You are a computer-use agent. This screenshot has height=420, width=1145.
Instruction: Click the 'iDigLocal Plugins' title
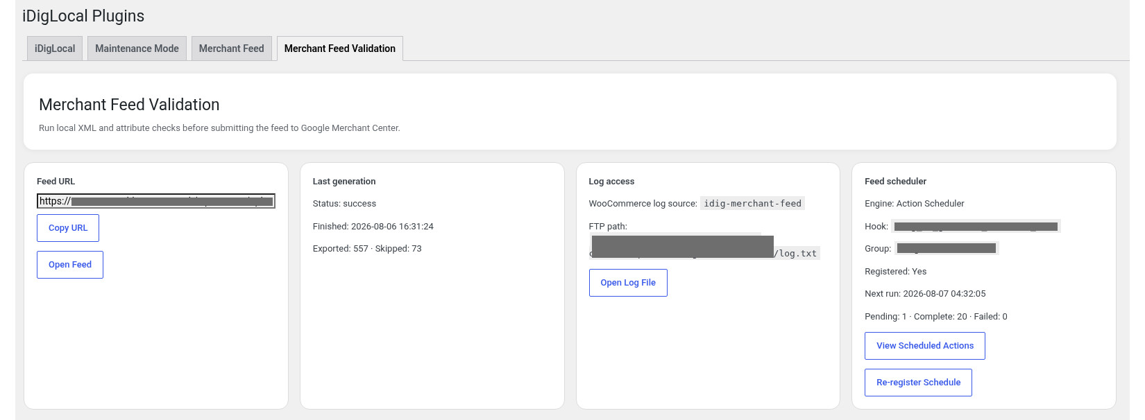(x=83, y=16)
